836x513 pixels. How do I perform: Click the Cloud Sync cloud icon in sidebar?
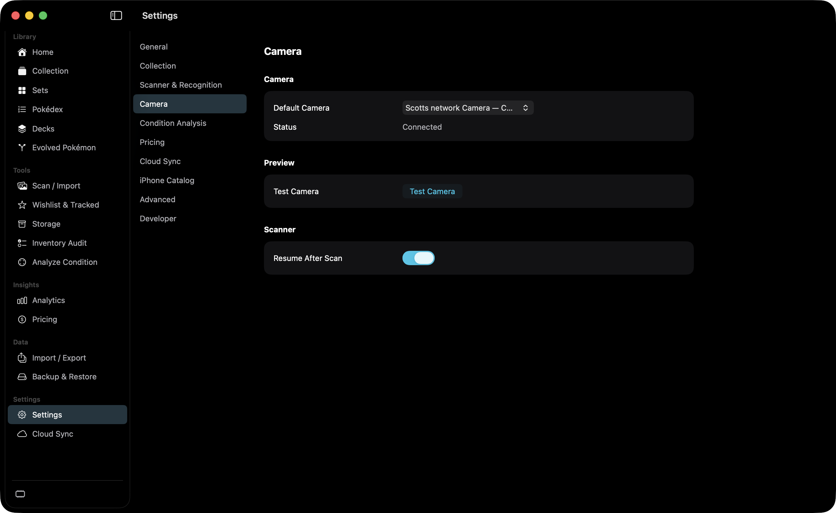click(22, 434)
